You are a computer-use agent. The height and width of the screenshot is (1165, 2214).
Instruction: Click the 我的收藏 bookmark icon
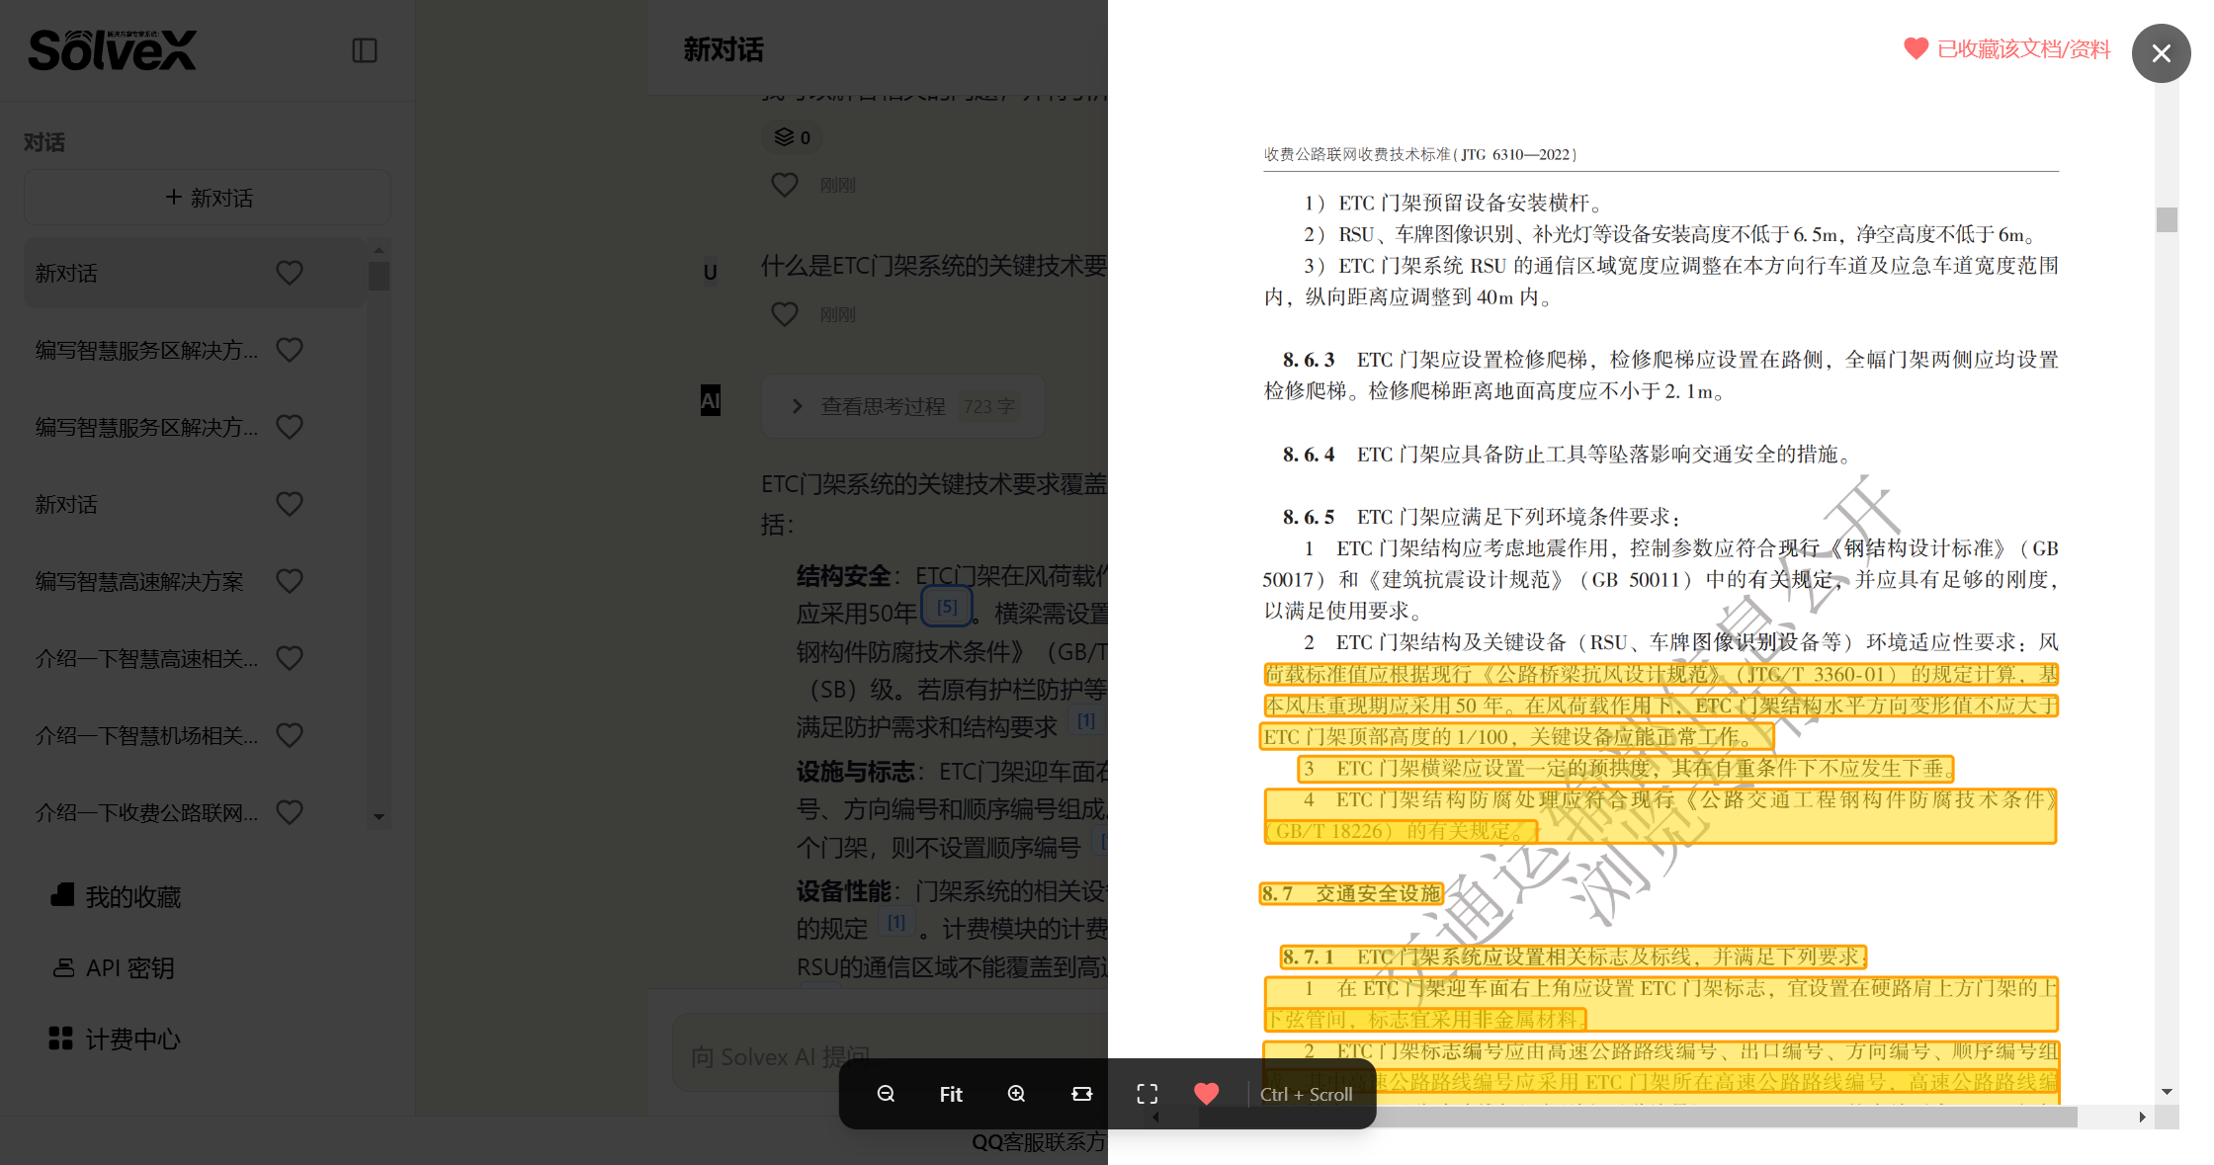(x=62, y=895)
